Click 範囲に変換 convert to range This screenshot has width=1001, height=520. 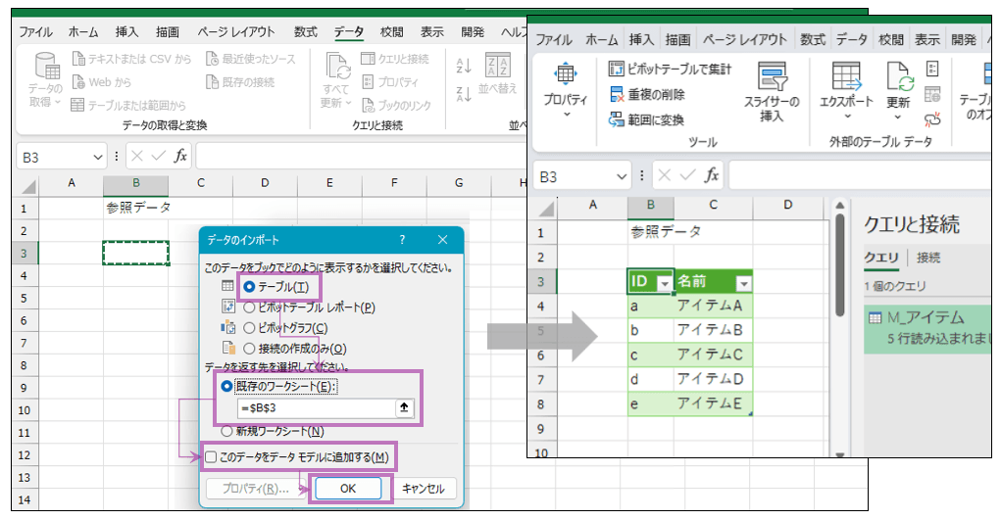pos(646,119)
